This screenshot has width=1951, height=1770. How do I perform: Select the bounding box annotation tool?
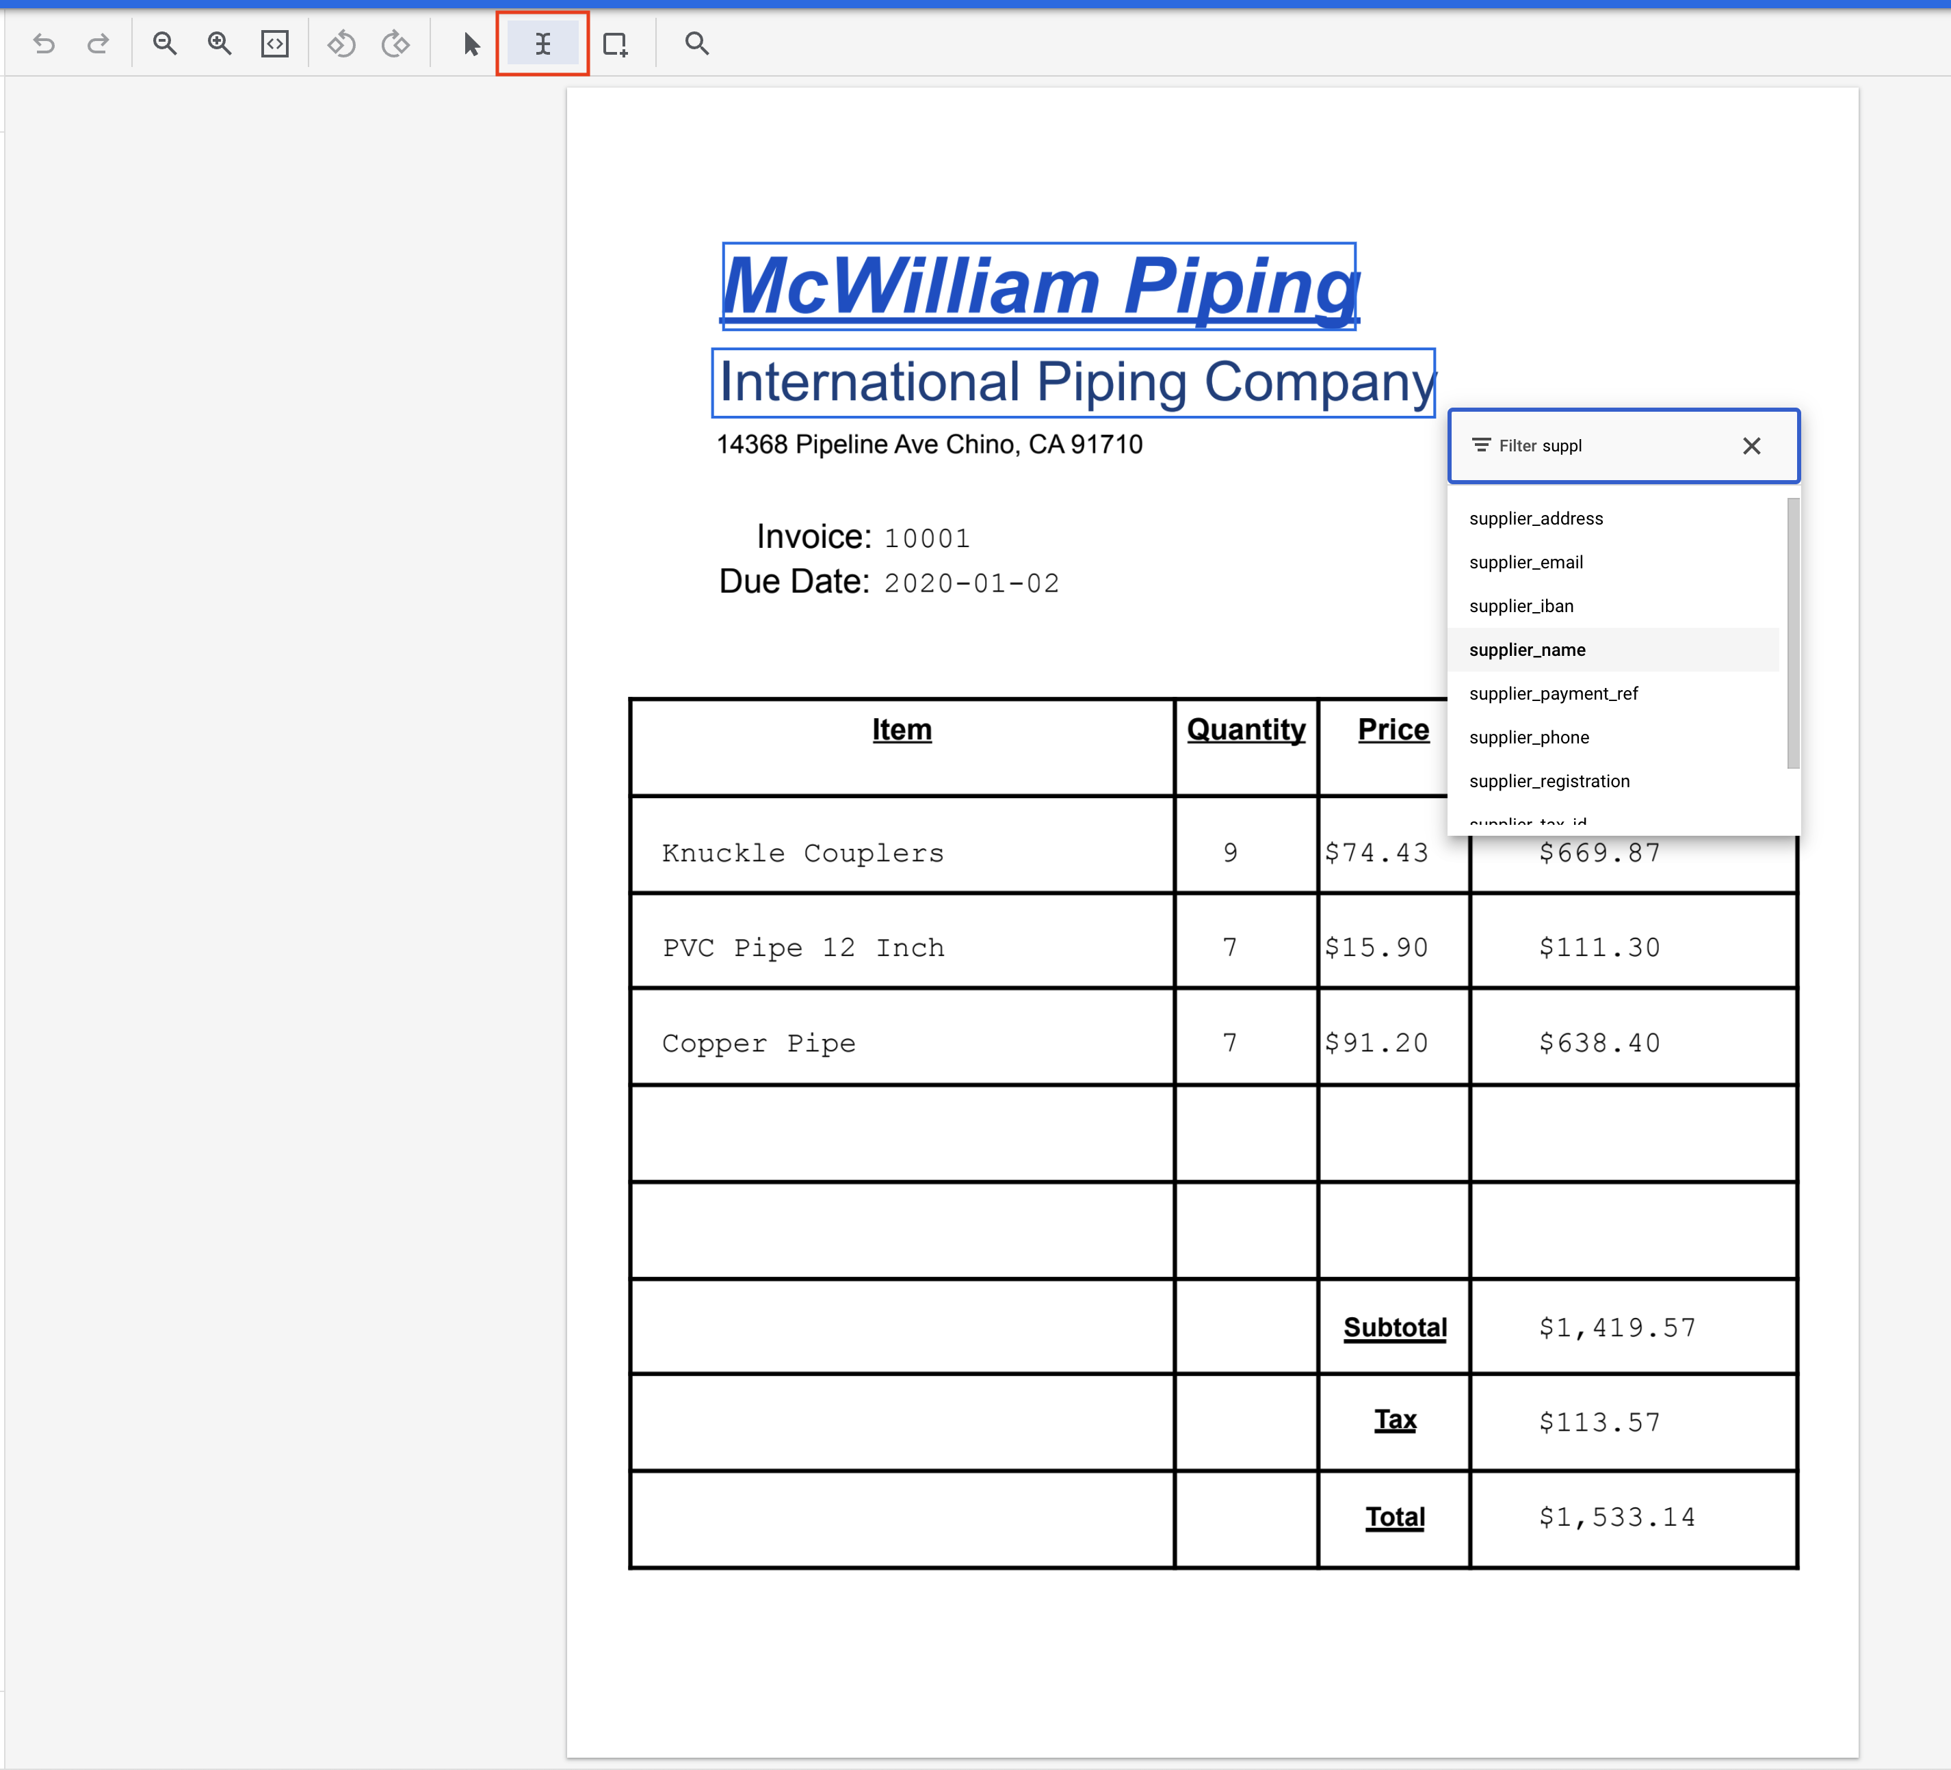tap(616, 44)
